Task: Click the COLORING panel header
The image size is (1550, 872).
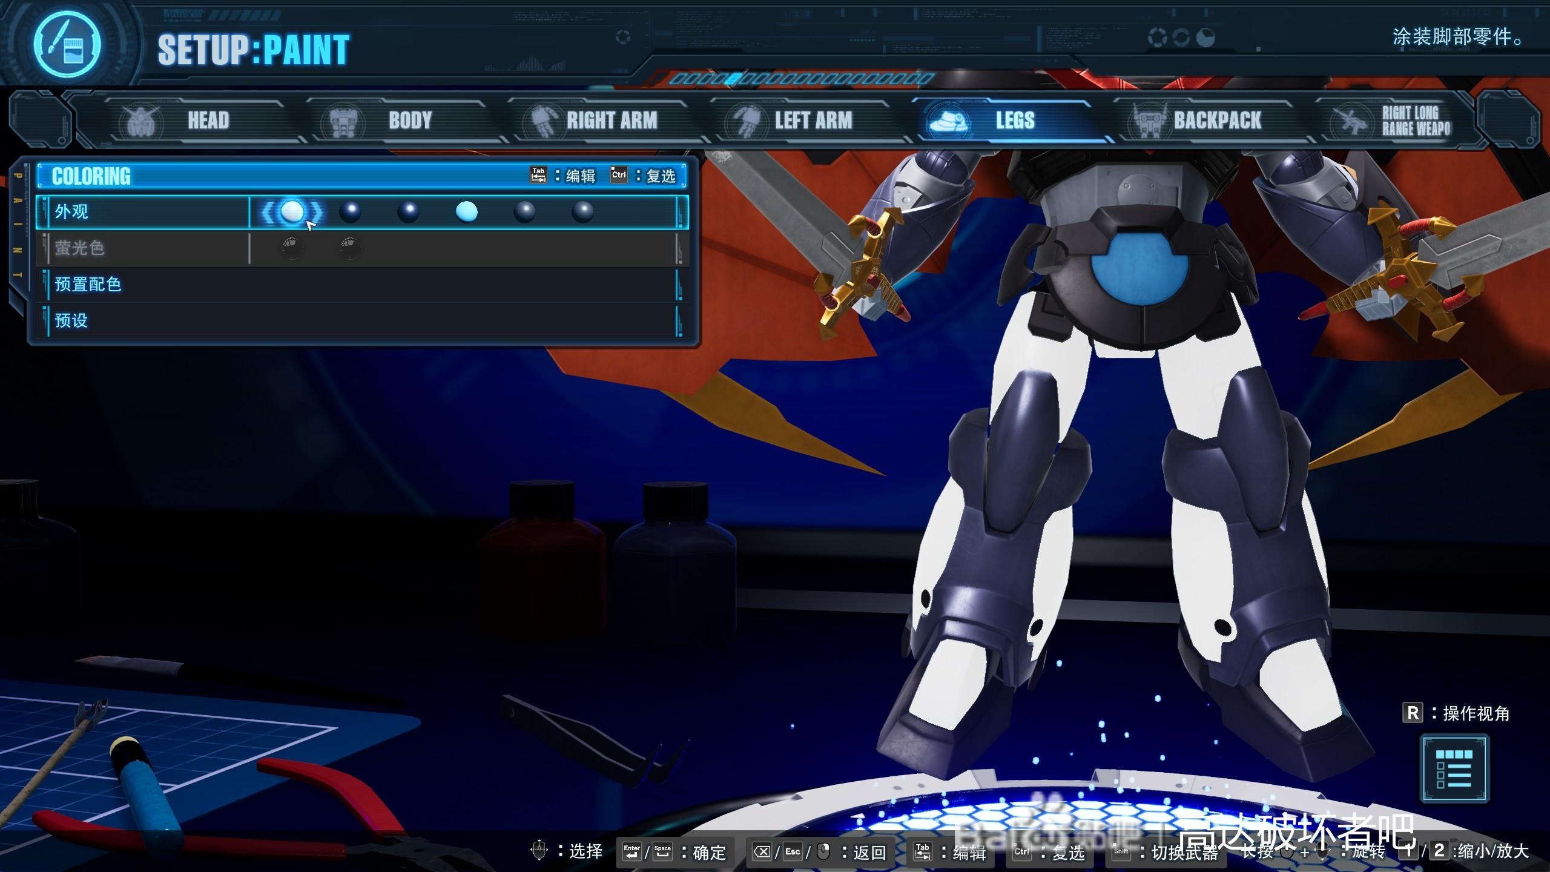Action: [362, 176]
